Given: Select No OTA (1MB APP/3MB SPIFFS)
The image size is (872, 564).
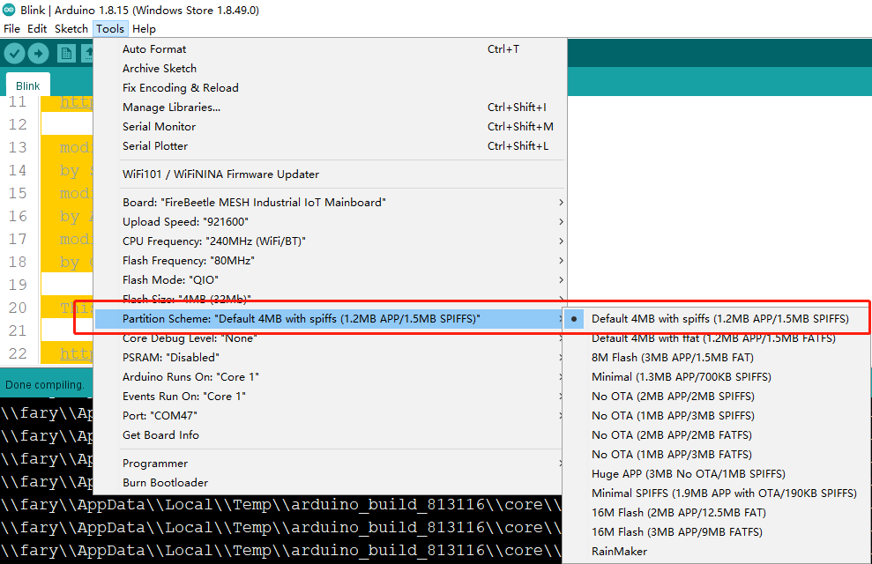Looking at the screenshot, I should 716,416.
